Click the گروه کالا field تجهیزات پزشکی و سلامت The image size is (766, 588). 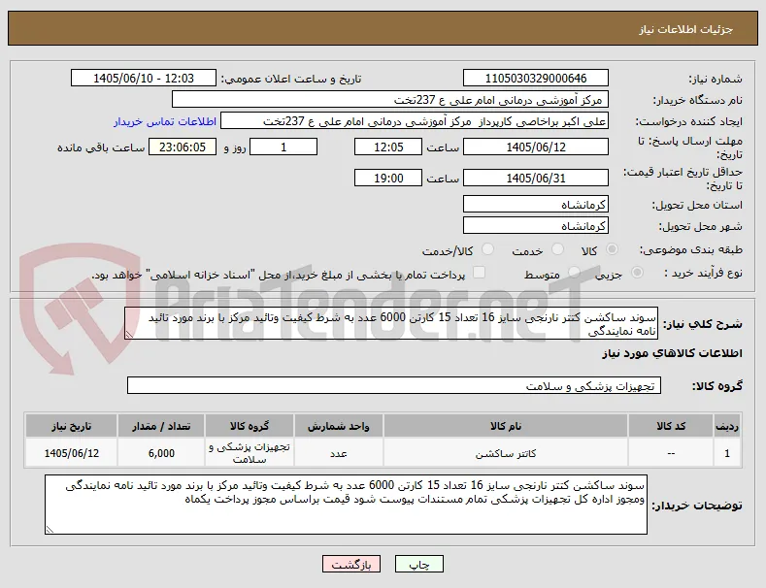[x=394, y=385]
